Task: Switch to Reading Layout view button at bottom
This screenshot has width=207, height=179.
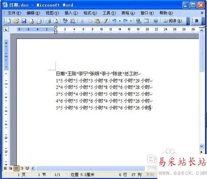Action: 27,168
